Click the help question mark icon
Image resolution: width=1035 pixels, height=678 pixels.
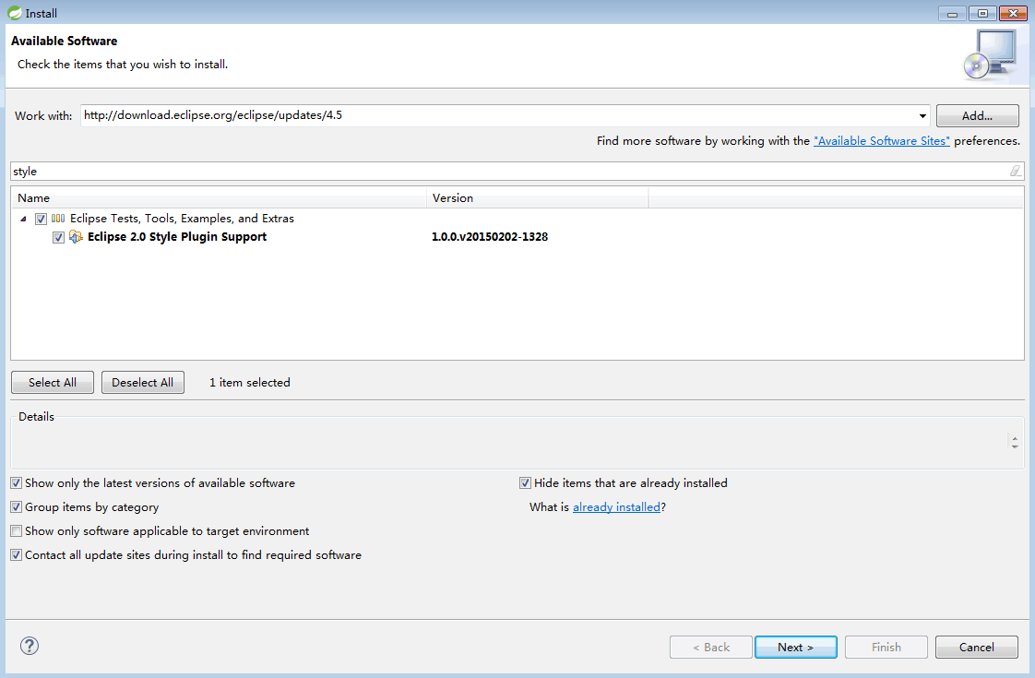[30, 645]
